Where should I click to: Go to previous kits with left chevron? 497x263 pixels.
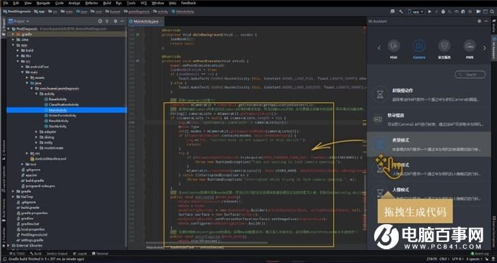point(379,48)
